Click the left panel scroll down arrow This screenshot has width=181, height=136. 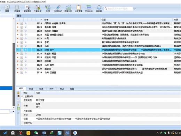click(x=14, y=107)
